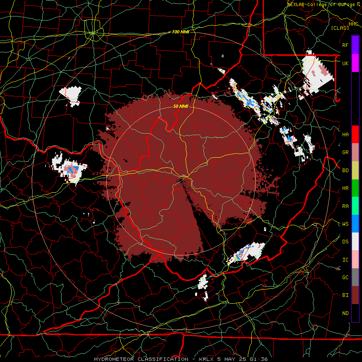Click the 'GC' legend label

345,277
